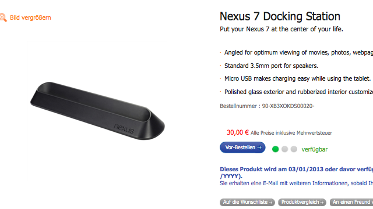This screenshot has height=209, width=373.
Task: Click the 'Sie erhalten eine E-Mail' info line
Action: (x=297, y=183)
